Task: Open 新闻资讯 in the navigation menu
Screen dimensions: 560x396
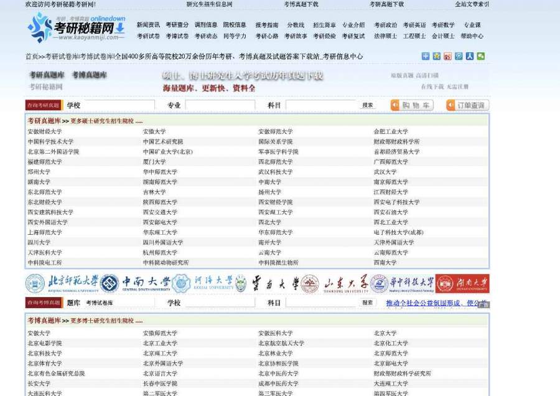Action: pos(148,25)
